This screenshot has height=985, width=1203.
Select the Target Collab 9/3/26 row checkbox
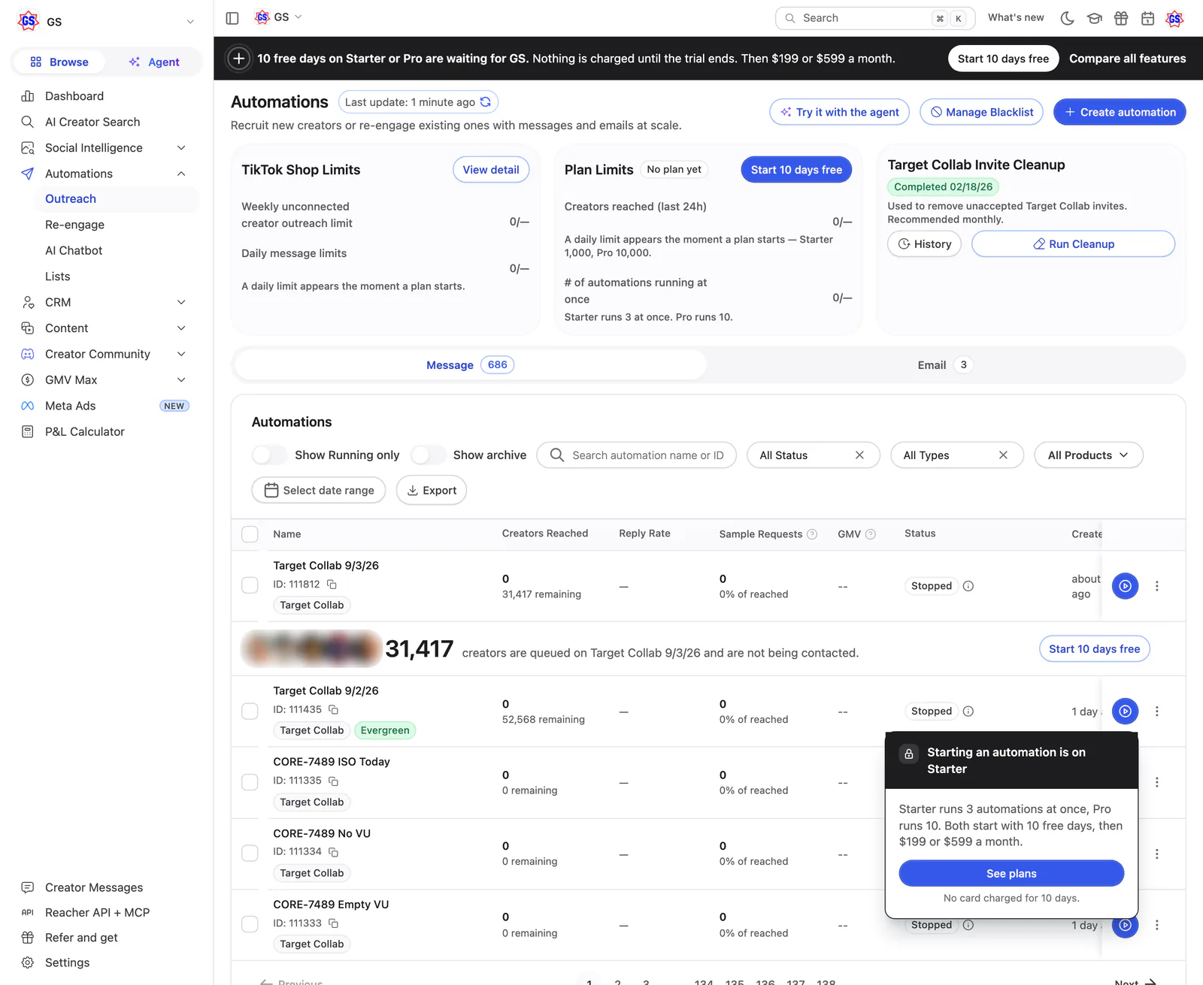pyautogui.click(x=250, y=585)
